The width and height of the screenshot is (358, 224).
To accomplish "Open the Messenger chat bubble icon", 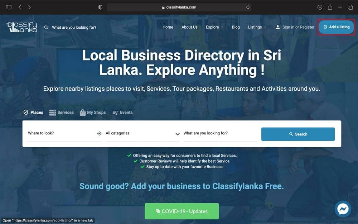I will (343, 209).
